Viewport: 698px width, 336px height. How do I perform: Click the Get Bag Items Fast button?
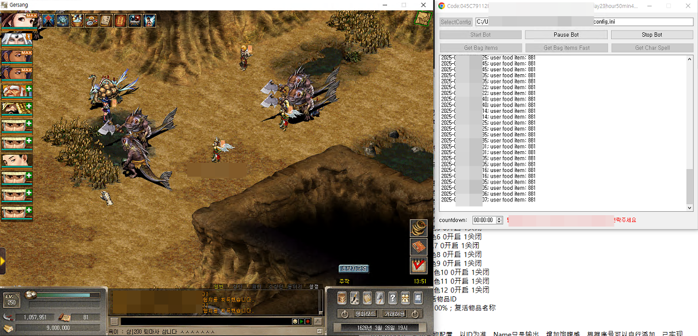(x=566, y=48)
